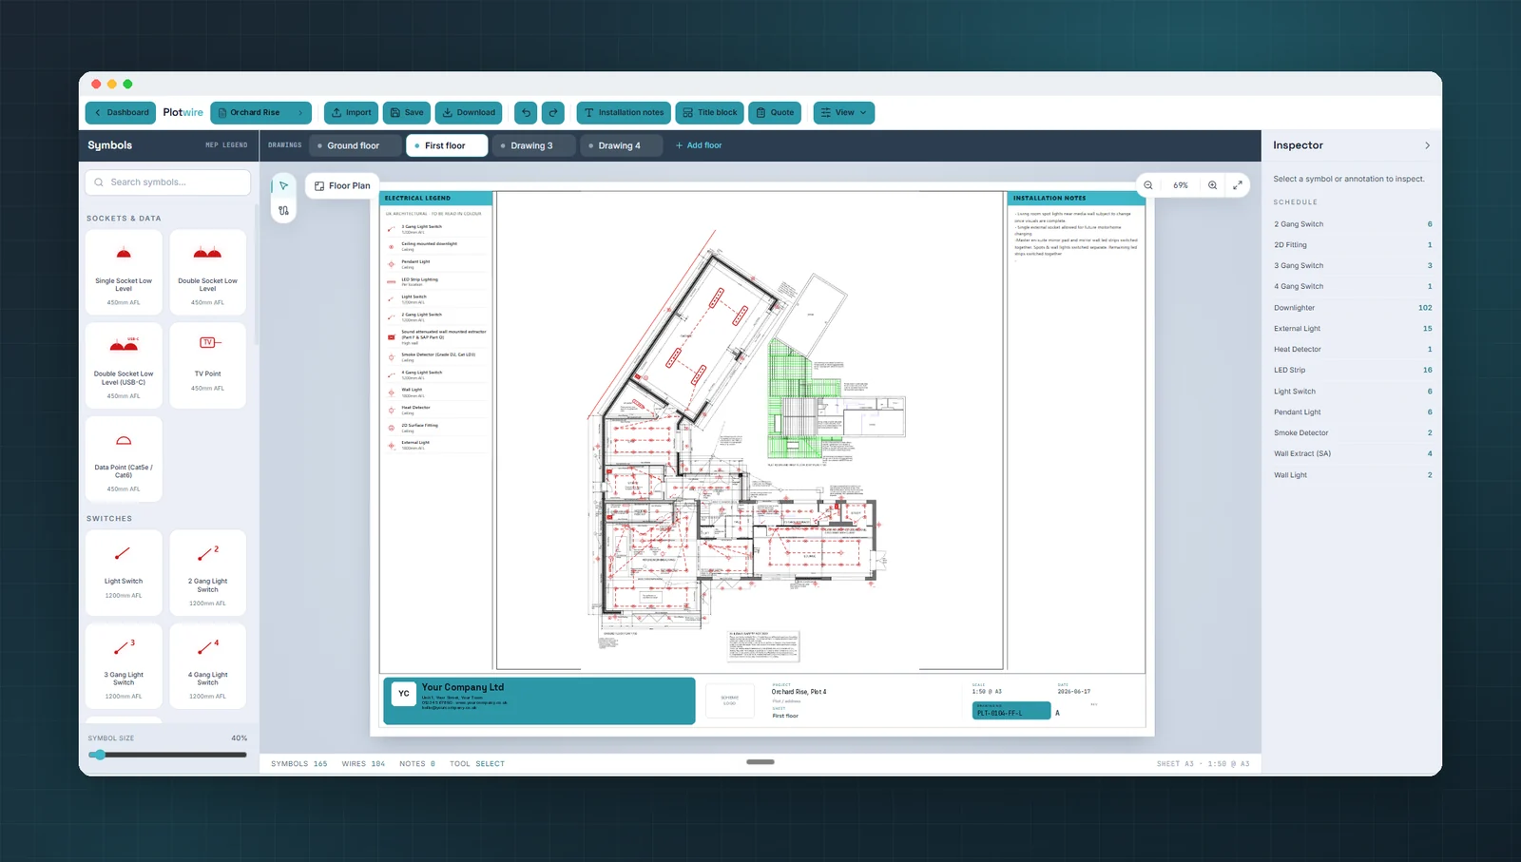The width and height of the screenshot is (1521, 862).
Task: Adjust the Symbol Size slider
Action: tap(167, 755)
